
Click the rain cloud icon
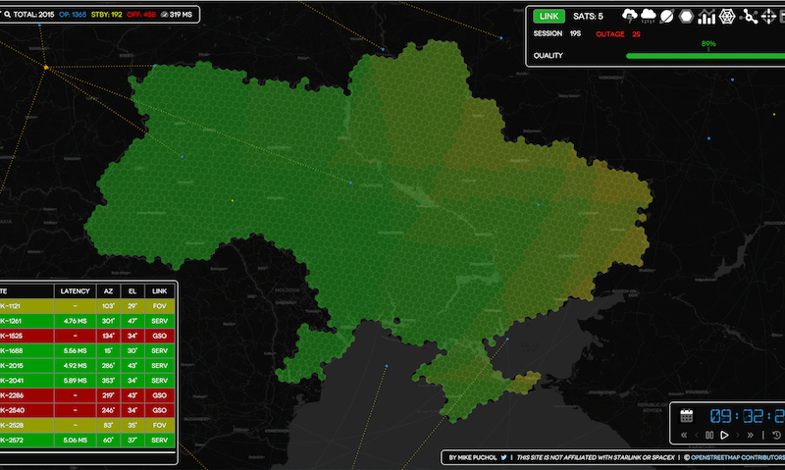click(x=648, y=16)
